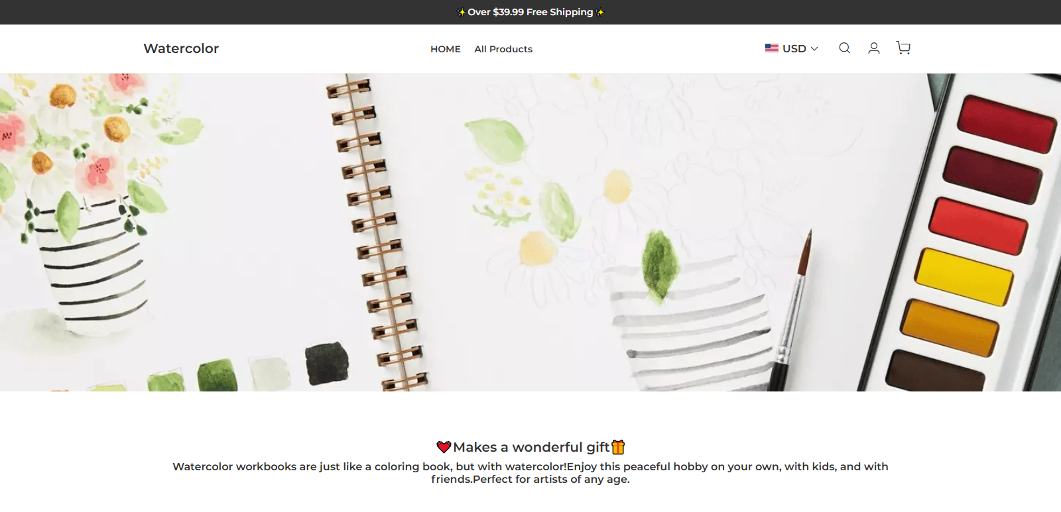
Task: Click the gift box emoji
Action: pos(618,447)
